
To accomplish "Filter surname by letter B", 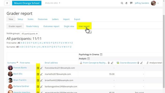I will 22,47.
